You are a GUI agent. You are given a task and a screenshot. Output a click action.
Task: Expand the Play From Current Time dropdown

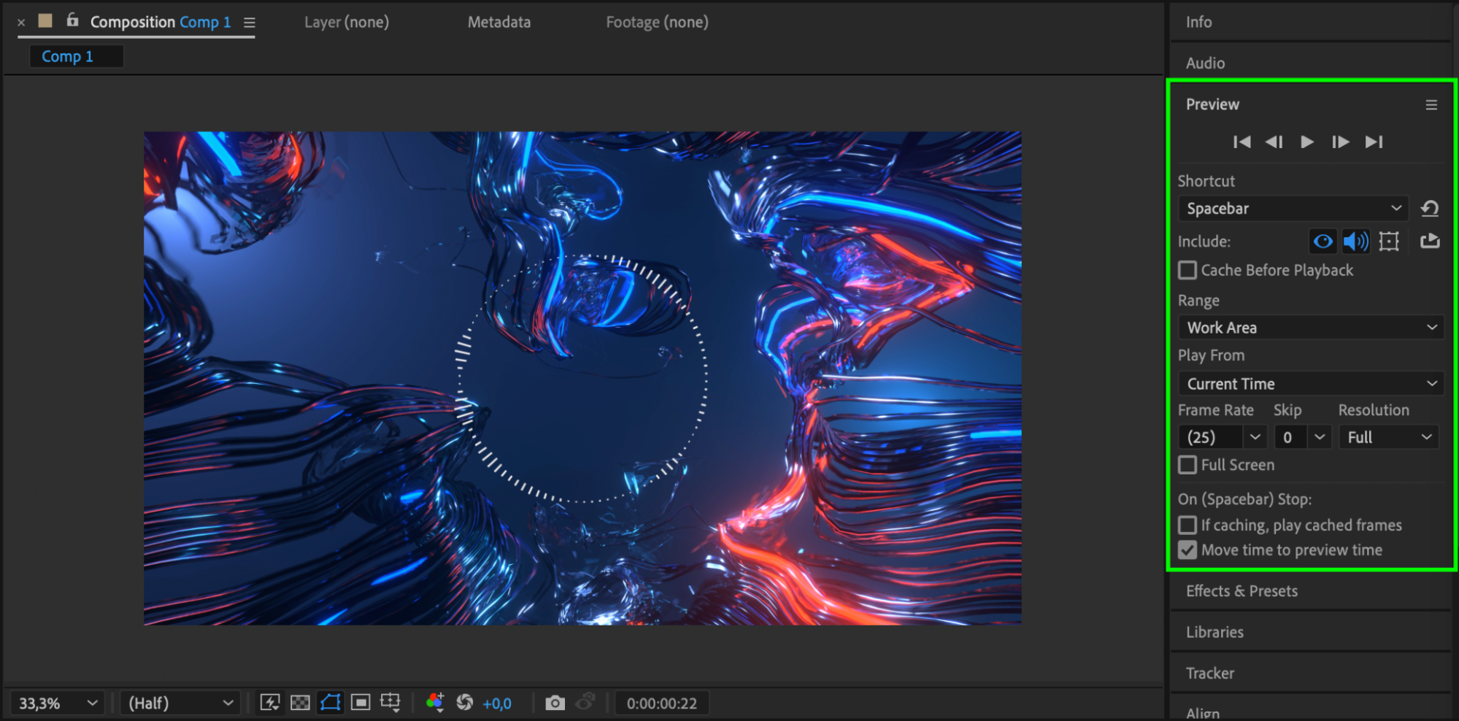click(1311, 384)
